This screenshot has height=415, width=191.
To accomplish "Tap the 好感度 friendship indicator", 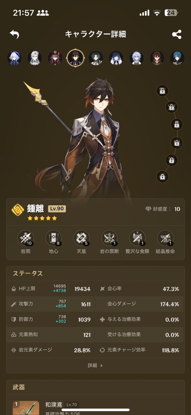I will point(163,209).
